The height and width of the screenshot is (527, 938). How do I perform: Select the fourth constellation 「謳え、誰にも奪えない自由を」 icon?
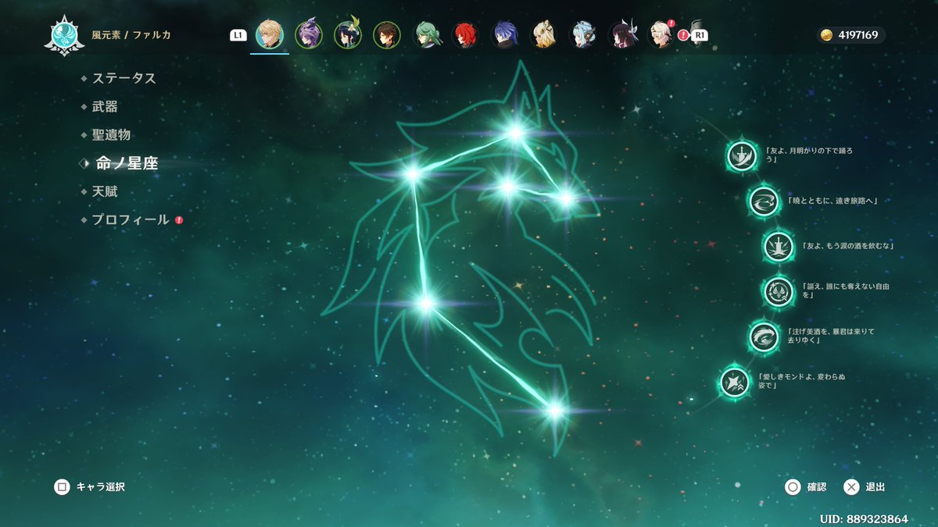(x=778, y=291)
